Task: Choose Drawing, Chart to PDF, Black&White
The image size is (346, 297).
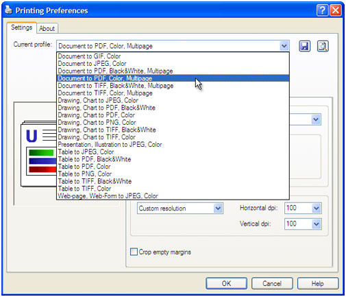Action: click(173, 108)
